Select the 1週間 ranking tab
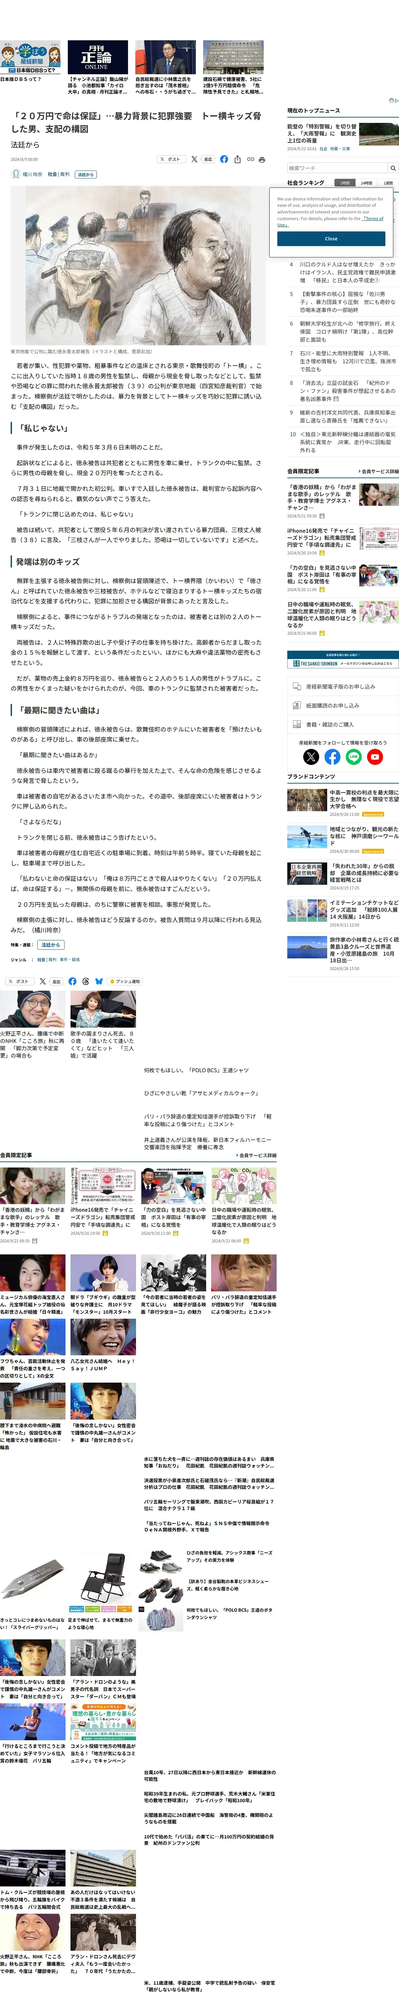Image resolution: width=399 pixels, height=1998 pixels. 388,183
